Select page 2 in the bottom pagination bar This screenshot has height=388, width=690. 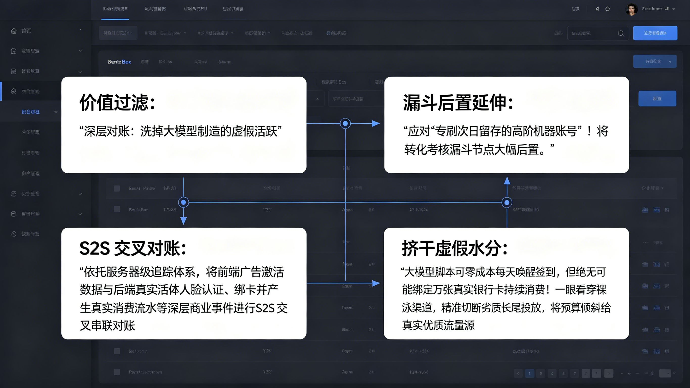click(x=541, y=373)
